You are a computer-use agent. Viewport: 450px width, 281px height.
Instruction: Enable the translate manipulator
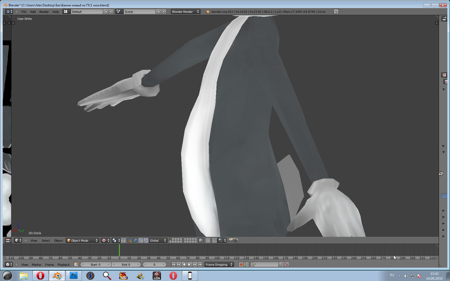point(135,240)
